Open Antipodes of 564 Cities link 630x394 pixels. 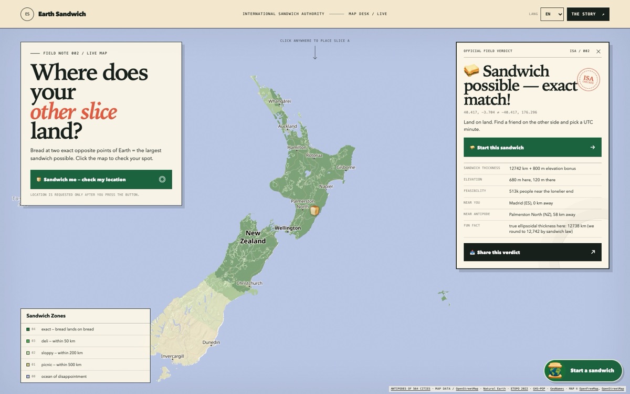coord(410,389)
